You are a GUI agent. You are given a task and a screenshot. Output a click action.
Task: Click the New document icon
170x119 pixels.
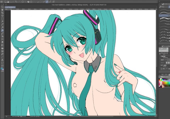pos(5,2)
